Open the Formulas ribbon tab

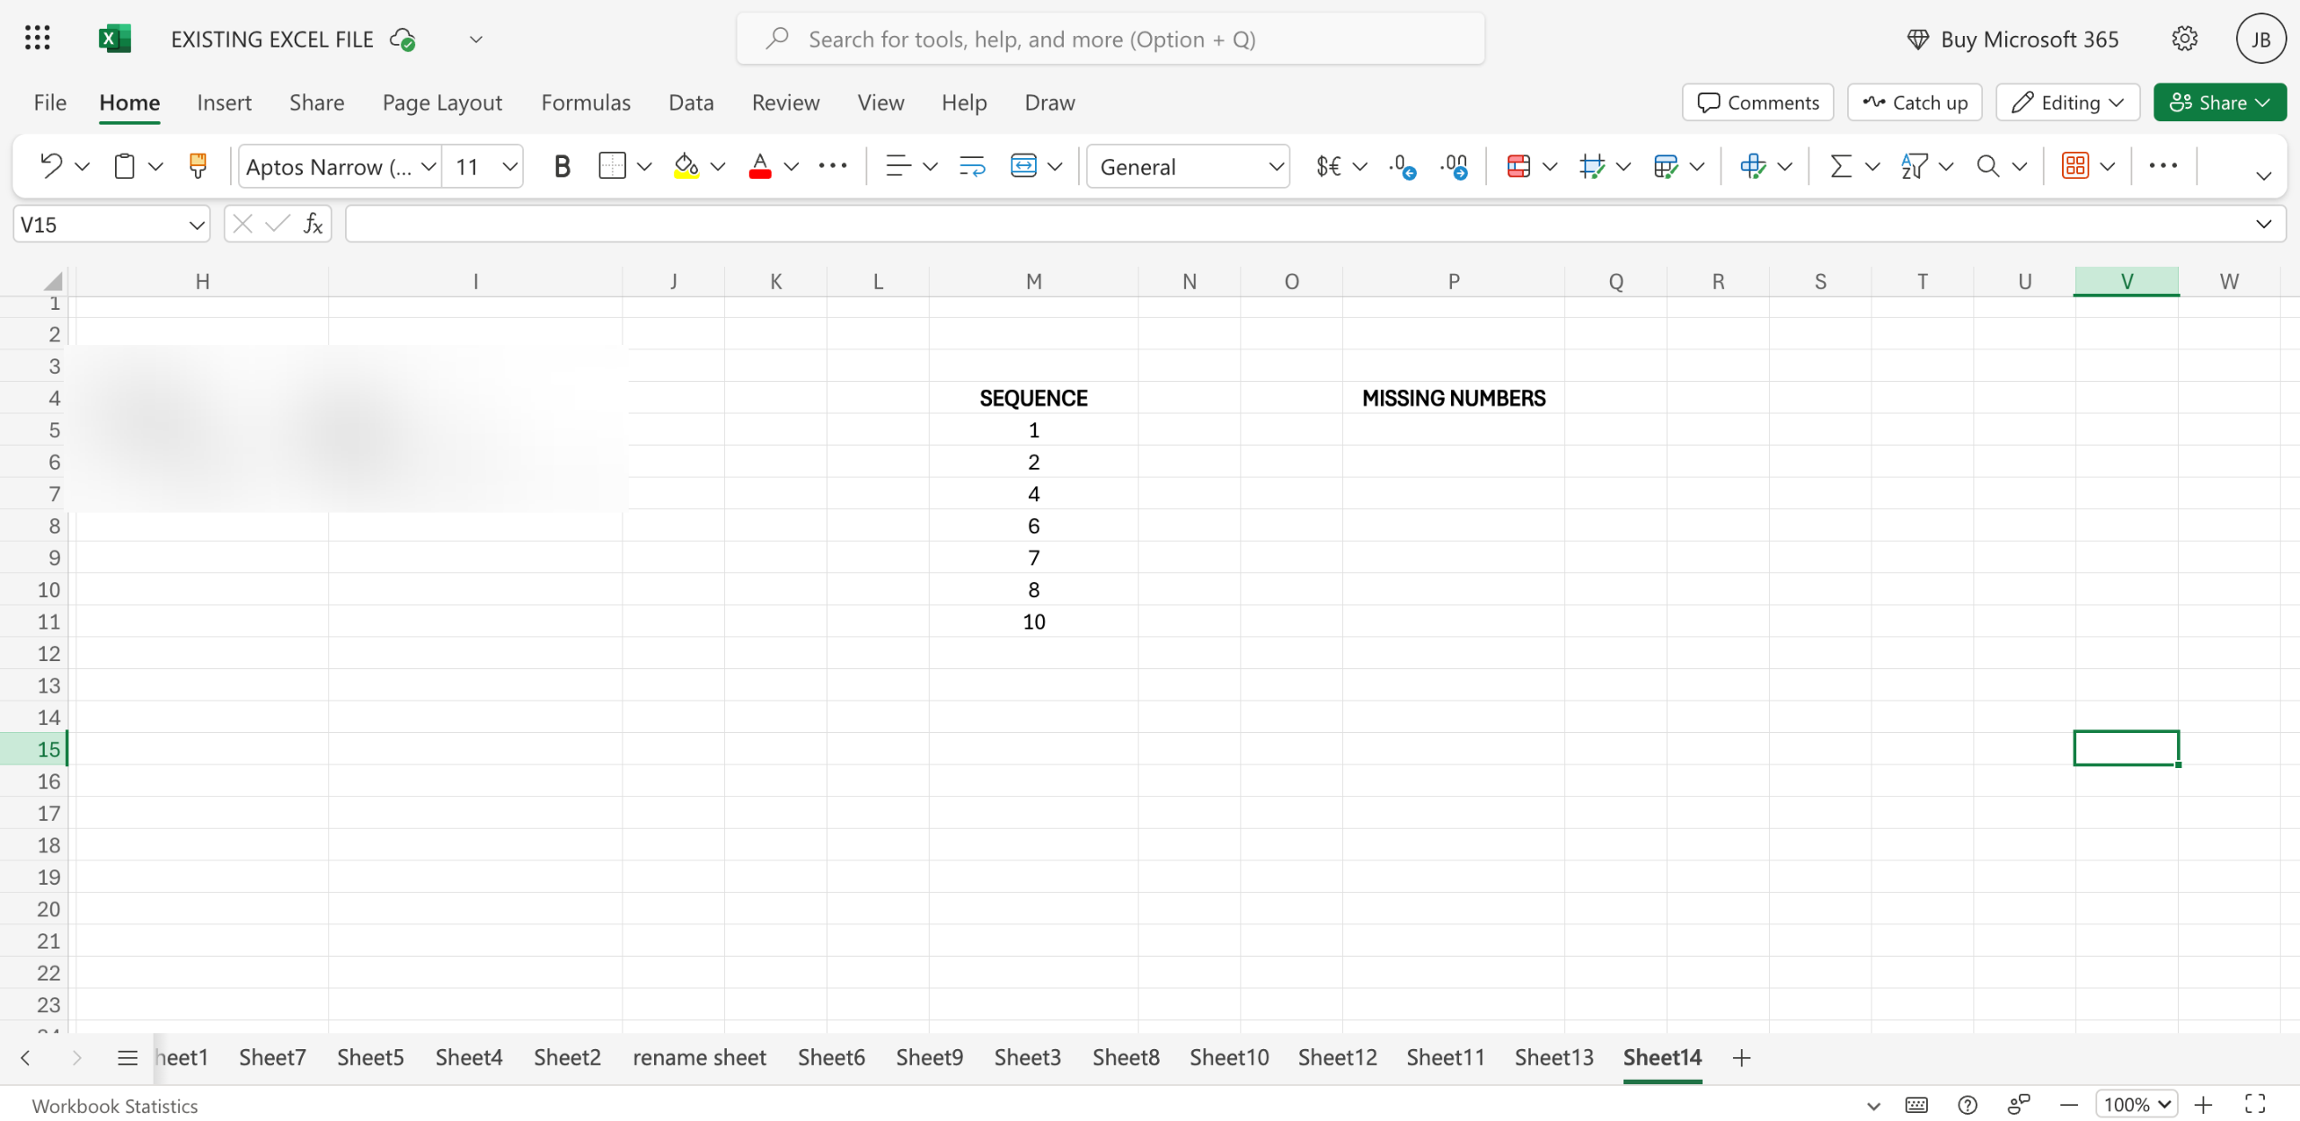pyautogui.click(x=586, y=102)
